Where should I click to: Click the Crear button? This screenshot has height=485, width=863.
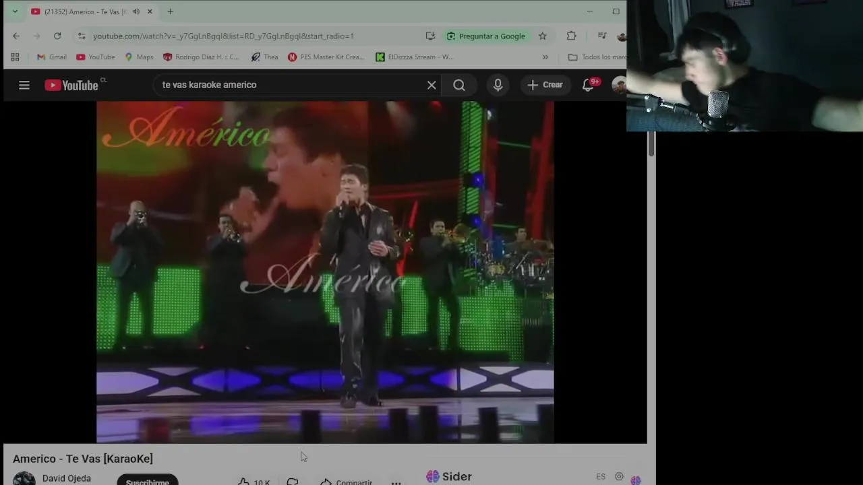coord(545,85)
